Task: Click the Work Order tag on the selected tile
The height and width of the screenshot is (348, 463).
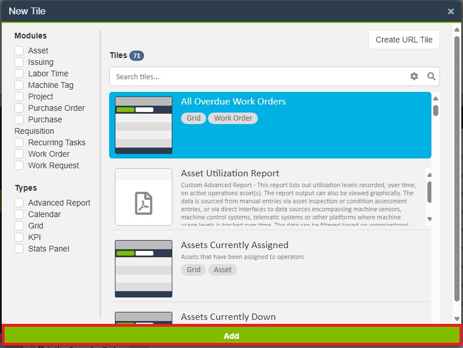Action: pos(233,118)
